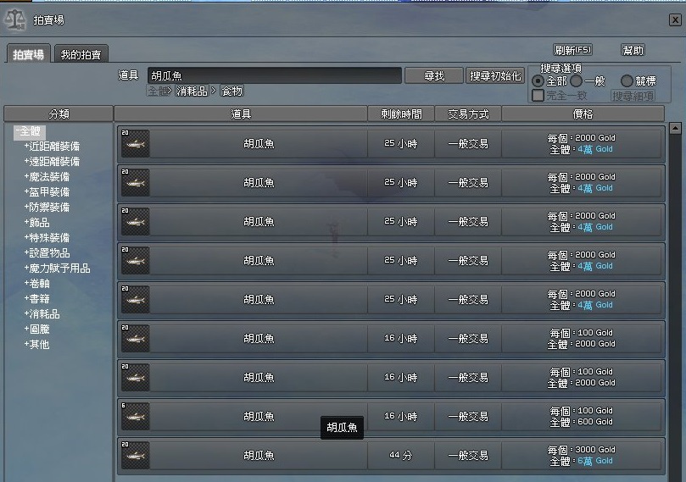Switch to the 拍賣場 tab

coord(29,54)
